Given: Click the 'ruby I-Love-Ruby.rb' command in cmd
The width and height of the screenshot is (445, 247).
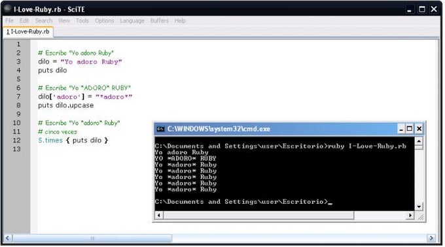Looking at the screenshot, I should coord(367,146).
